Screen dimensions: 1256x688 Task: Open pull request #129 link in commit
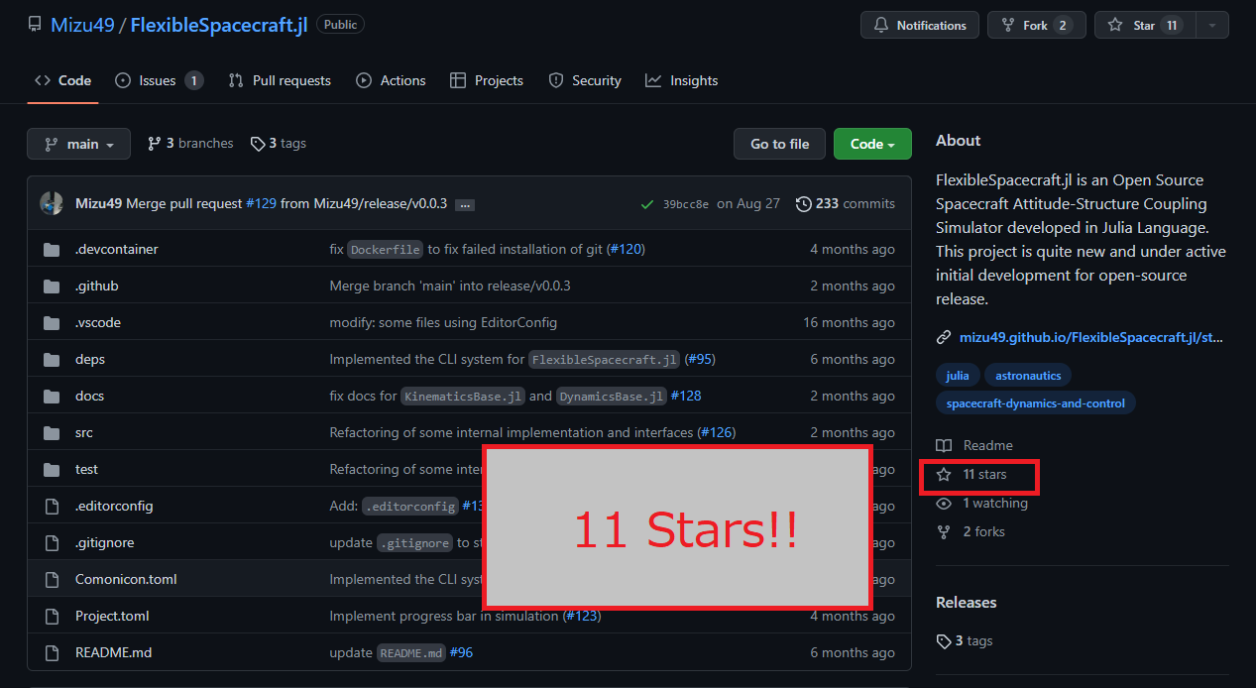pos(261,203)
